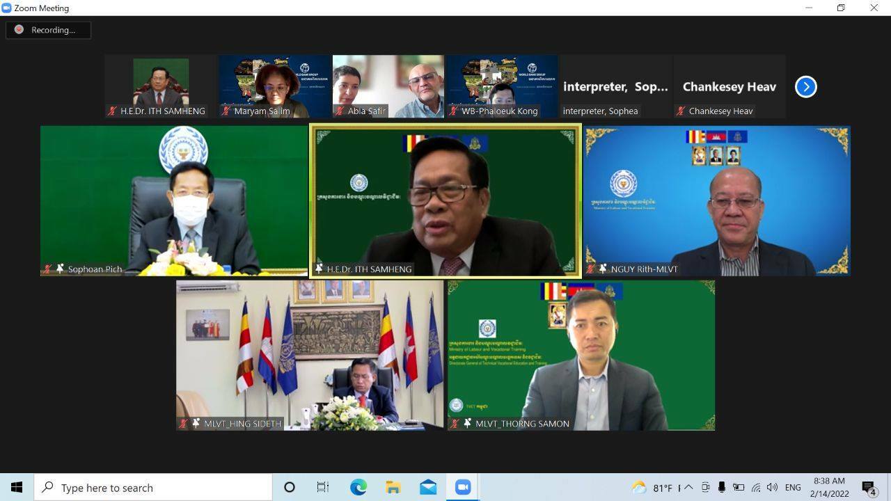Viewport: 891px width, 501px height.
Task: Toggle the Wi-Fi network tray icon
Action: coord(755,488)
